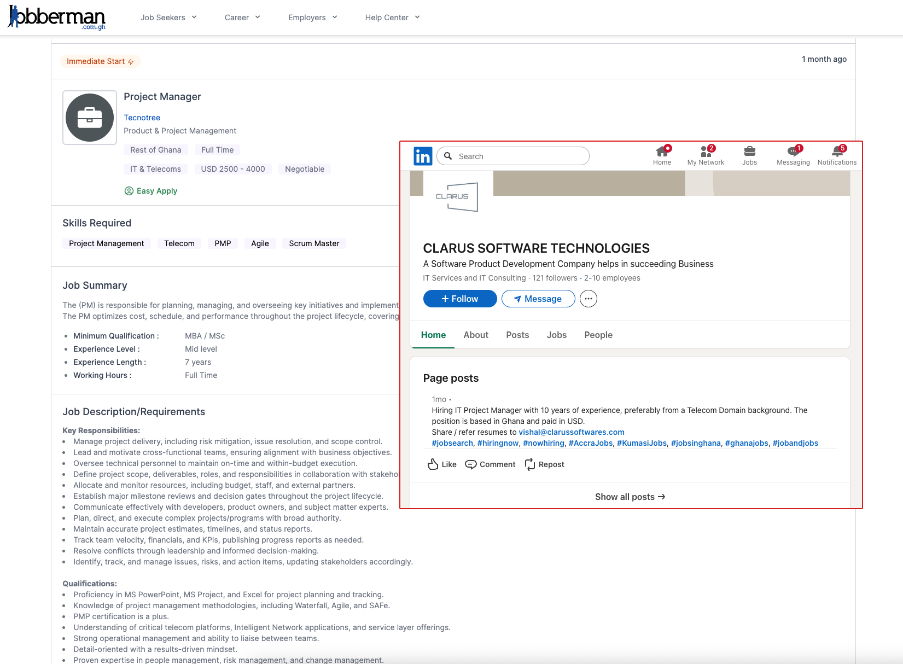Click Show all posts link

coord(630,497)
